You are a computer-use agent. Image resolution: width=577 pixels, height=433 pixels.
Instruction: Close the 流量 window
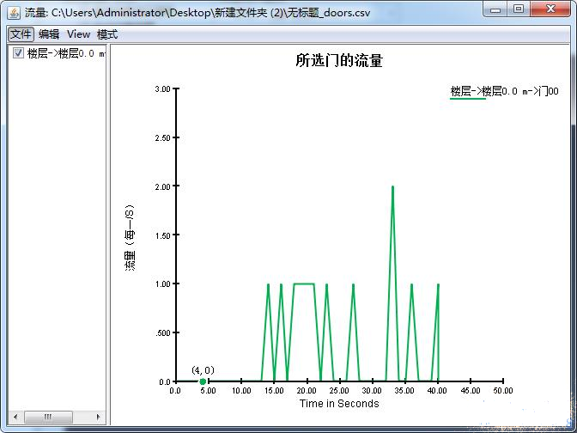(x=550, y=9)
